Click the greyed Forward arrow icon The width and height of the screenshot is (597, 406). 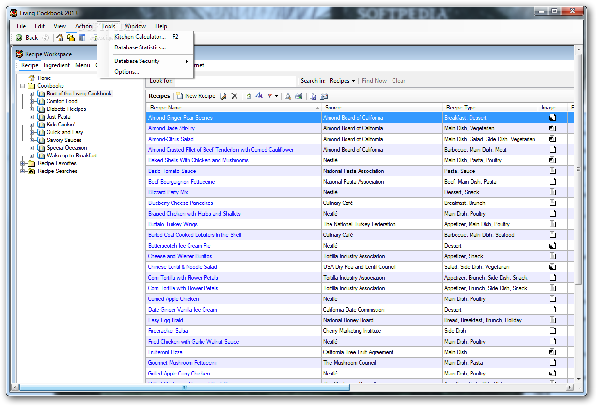point(46,38)
